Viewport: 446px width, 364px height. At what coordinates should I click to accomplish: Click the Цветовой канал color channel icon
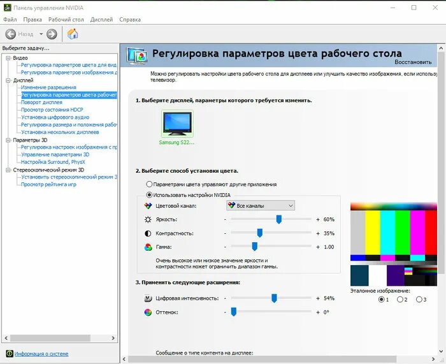(148, 206)
